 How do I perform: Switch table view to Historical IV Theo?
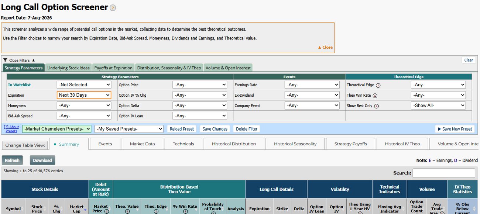(402, 144)
